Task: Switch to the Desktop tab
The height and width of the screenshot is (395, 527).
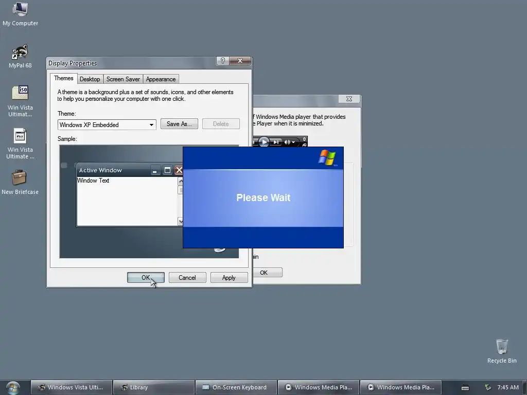Action: coord(90,79)
